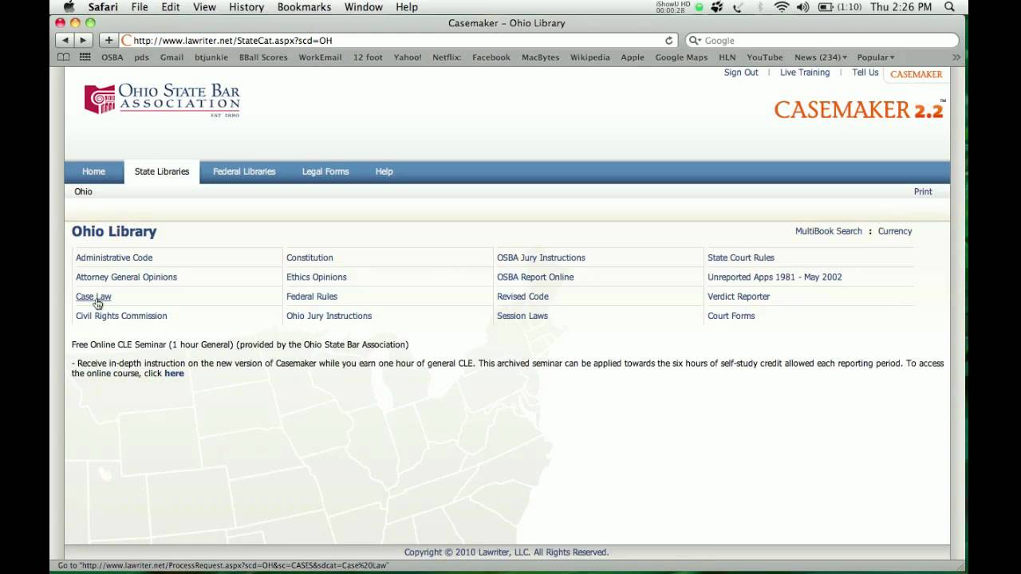The width and height of the screenshot is (1021, 574).
Task: Open OSBA Report Online link
Action: 535,277
